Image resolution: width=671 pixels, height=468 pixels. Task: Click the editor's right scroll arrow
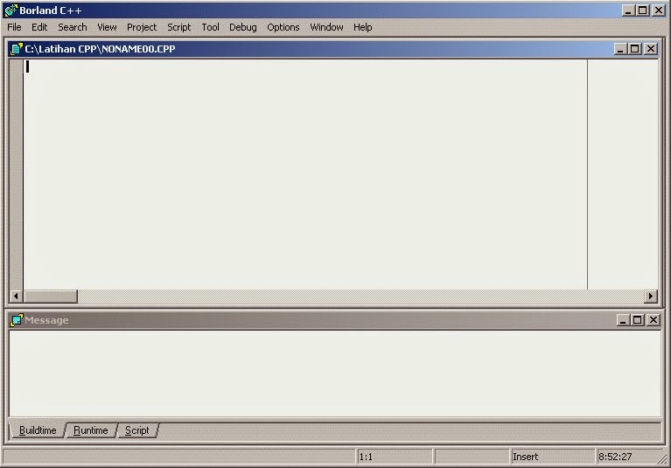tap(651, 296)
